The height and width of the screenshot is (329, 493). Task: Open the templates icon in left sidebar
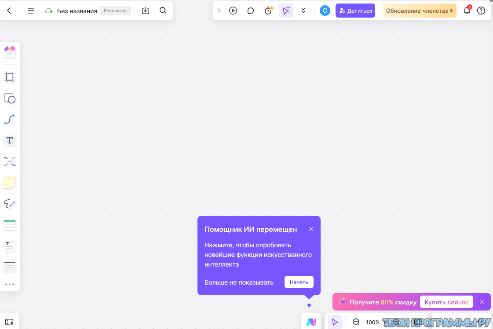[x=10, y=52]
